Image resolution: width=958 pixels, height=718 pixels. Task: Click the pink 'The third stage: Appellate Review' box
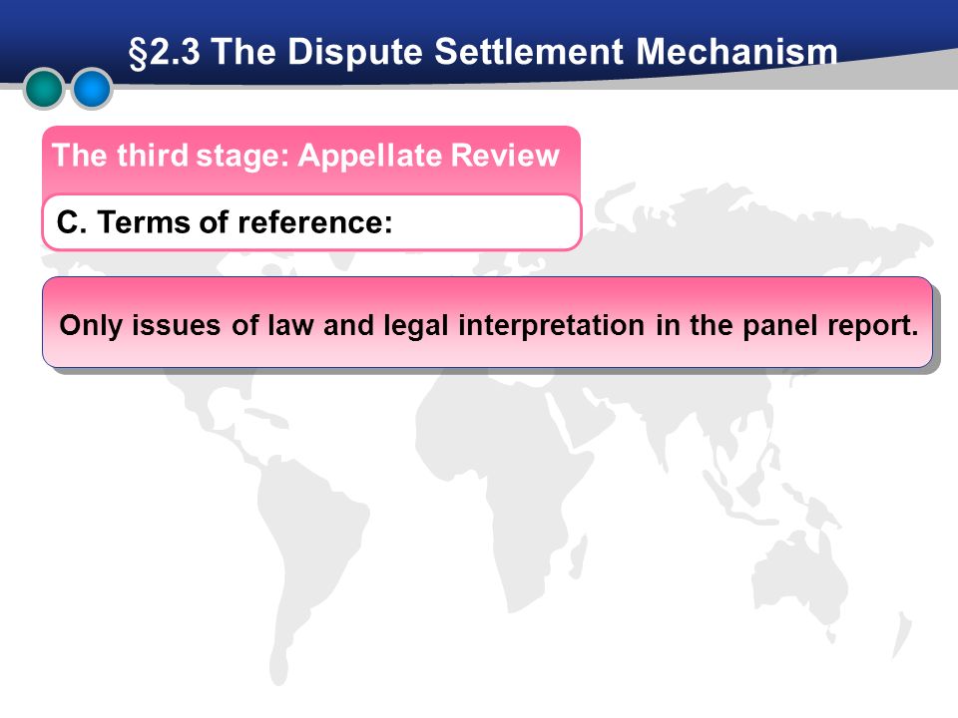click(x=311, y=160)
